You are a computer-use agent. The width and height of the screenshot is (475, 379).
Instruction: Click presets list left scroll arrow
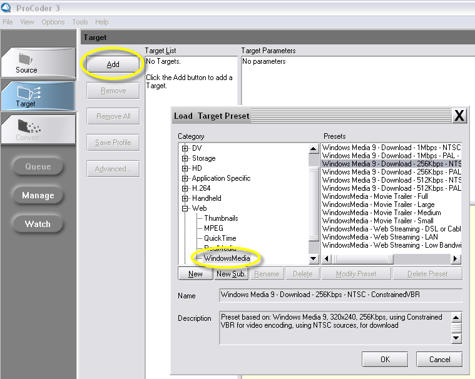point(326,259)
